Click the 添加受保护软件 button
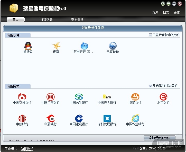 coord(160,138)
